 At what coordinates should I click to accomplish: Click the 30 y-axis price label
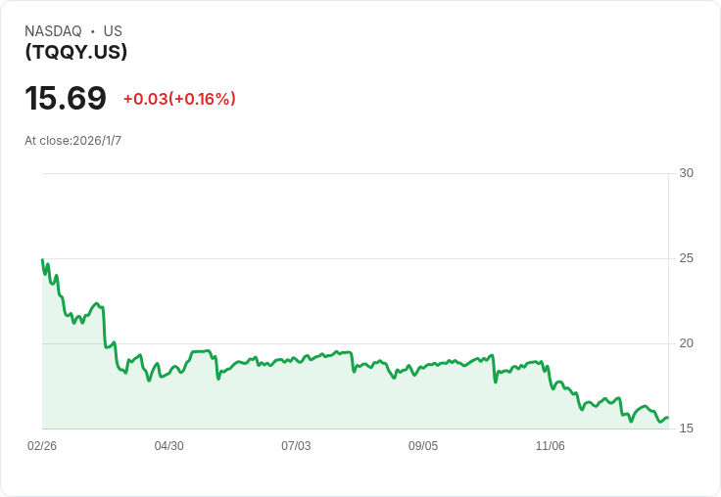coord(686,173)
